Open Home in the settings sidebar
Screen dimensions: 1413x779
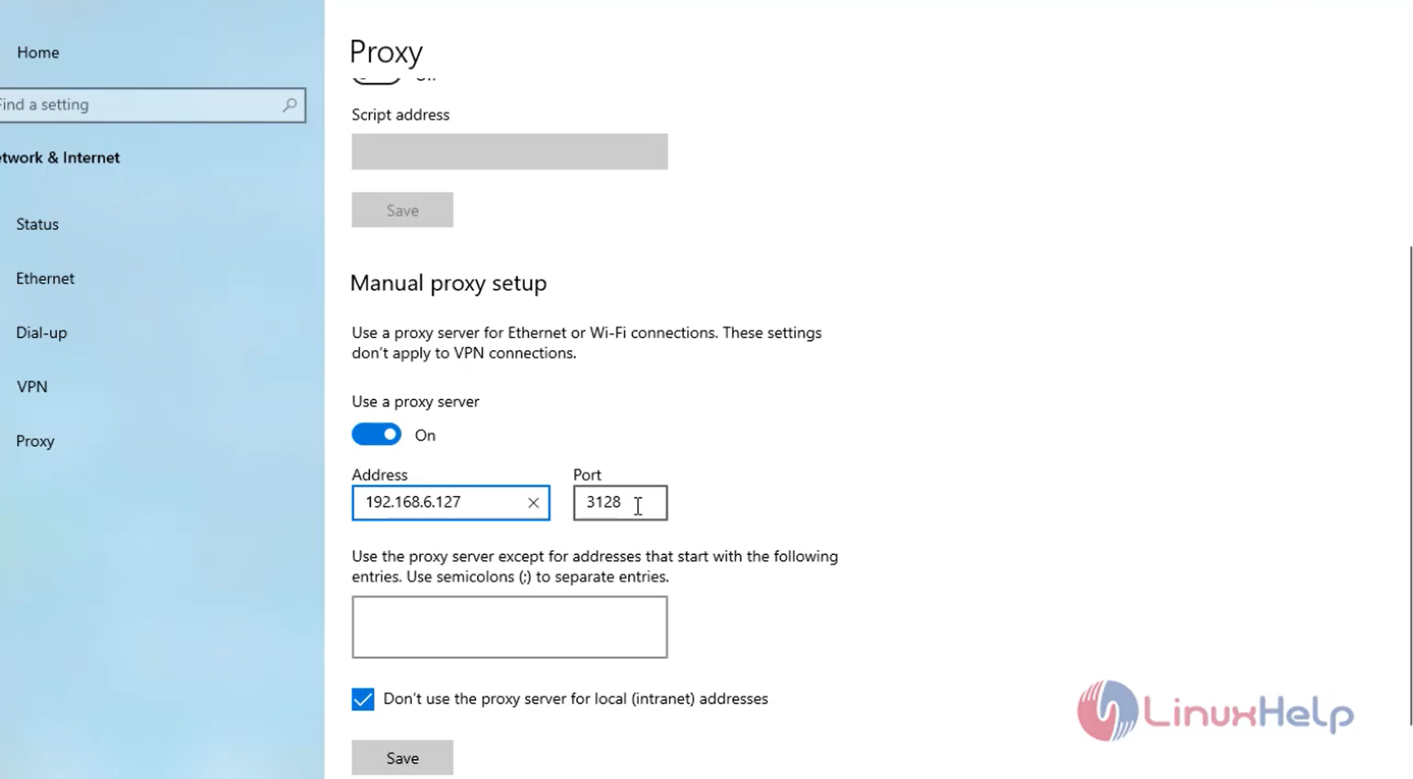point(38,52)
